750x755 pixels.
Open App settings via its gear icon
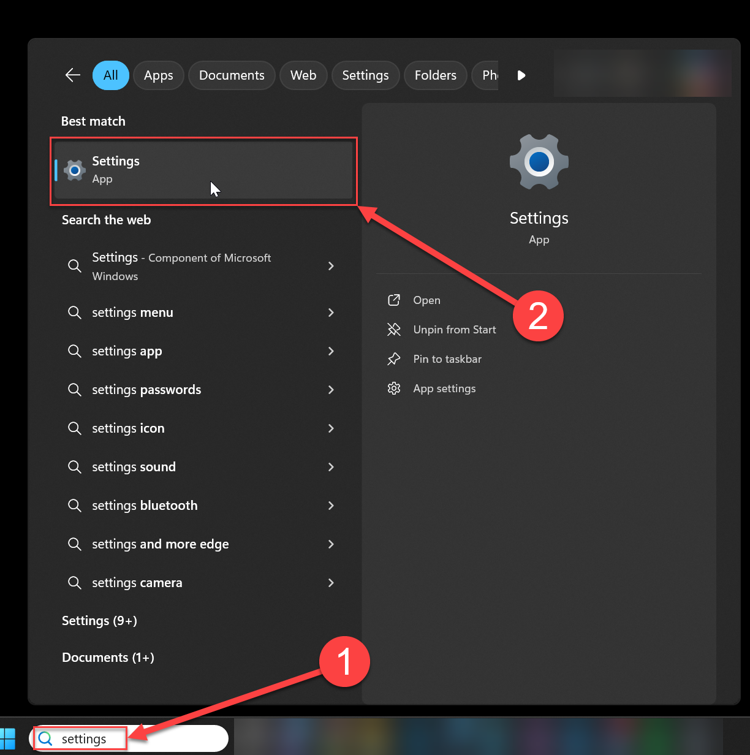(395, 388)
